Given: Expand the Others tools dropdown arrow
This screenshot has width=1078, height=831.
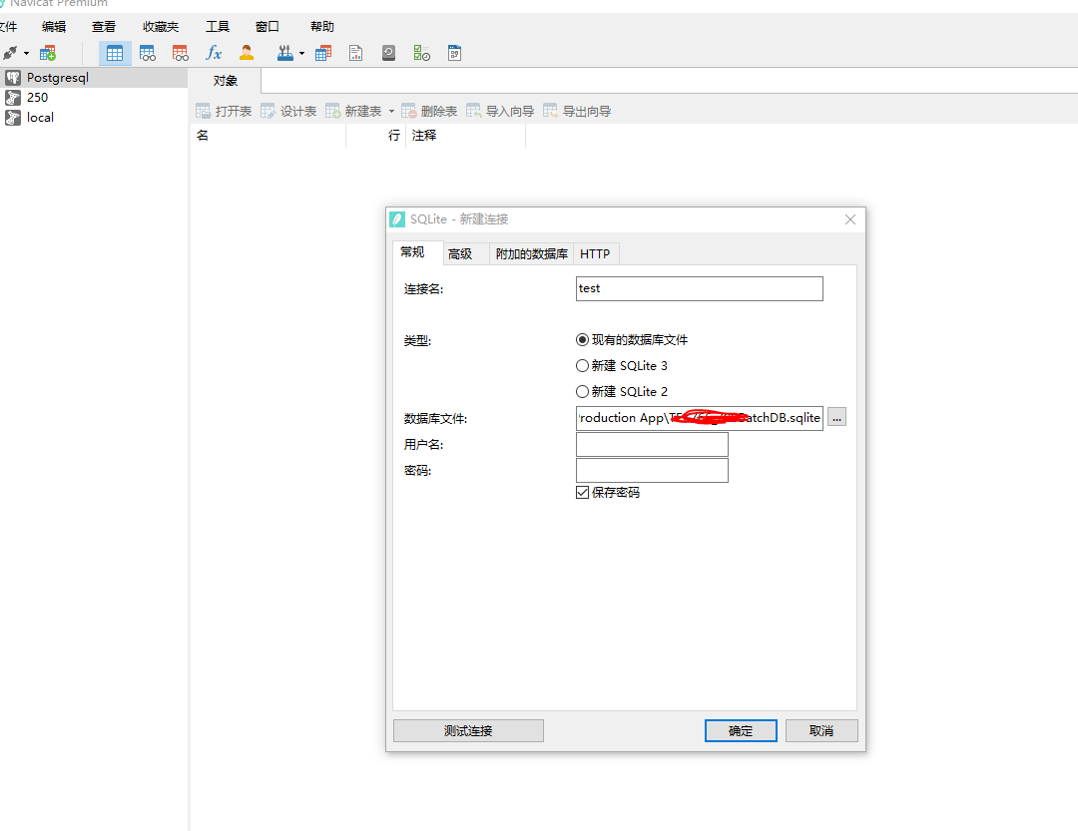Looking at the screenshot, I should coord(301,54).
